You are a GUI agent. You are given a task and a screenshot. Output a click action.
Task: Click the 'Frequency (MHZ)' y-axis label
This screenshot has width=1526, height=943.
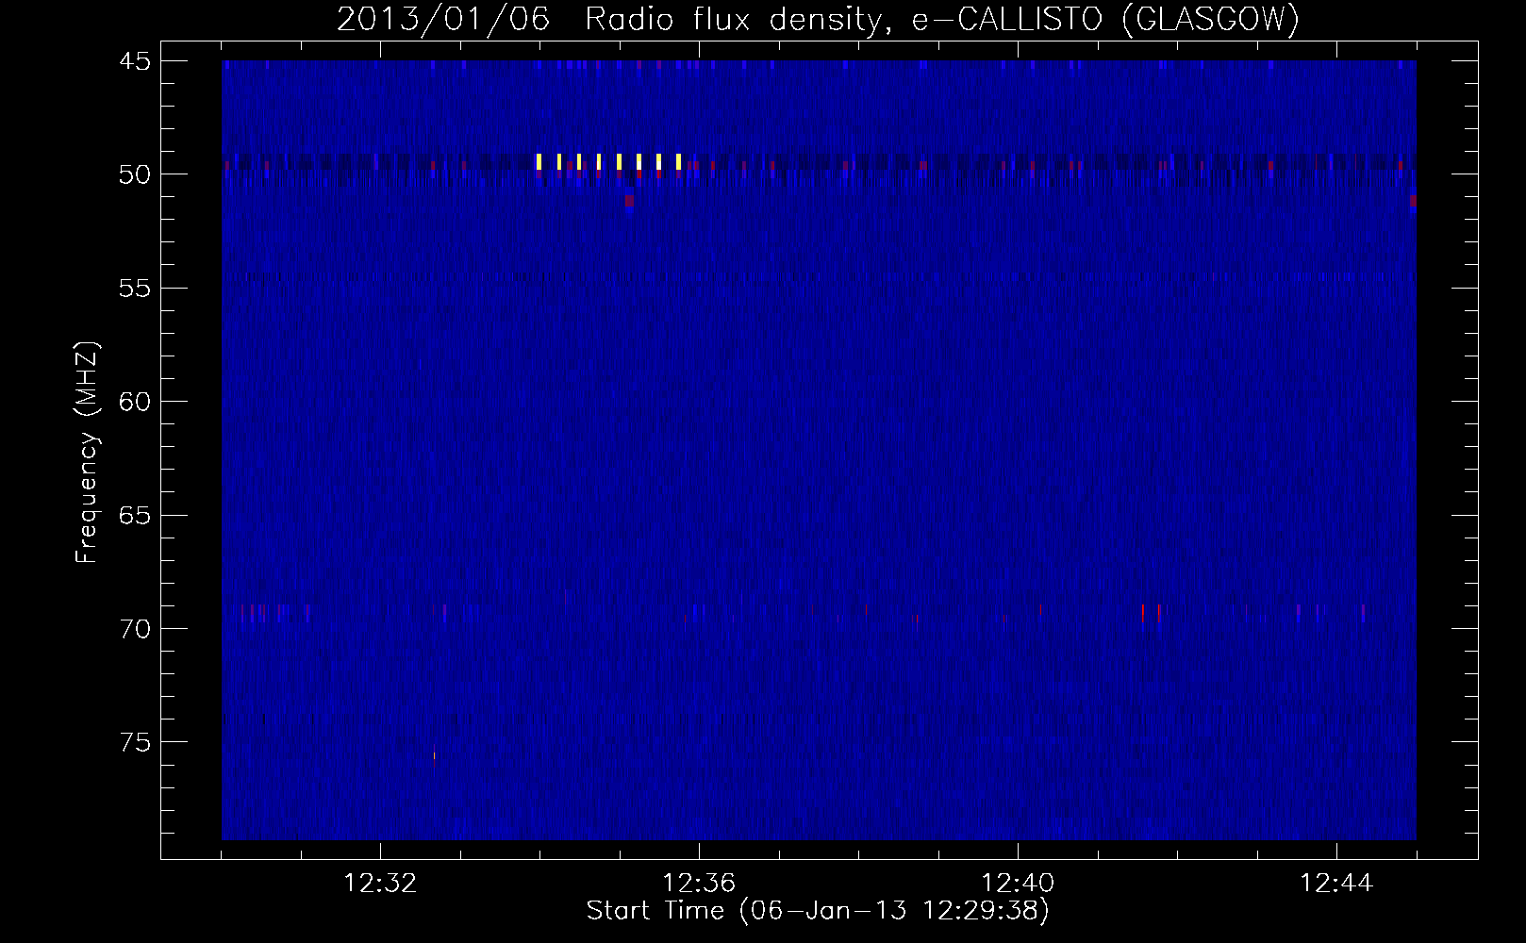click(87, 453)
